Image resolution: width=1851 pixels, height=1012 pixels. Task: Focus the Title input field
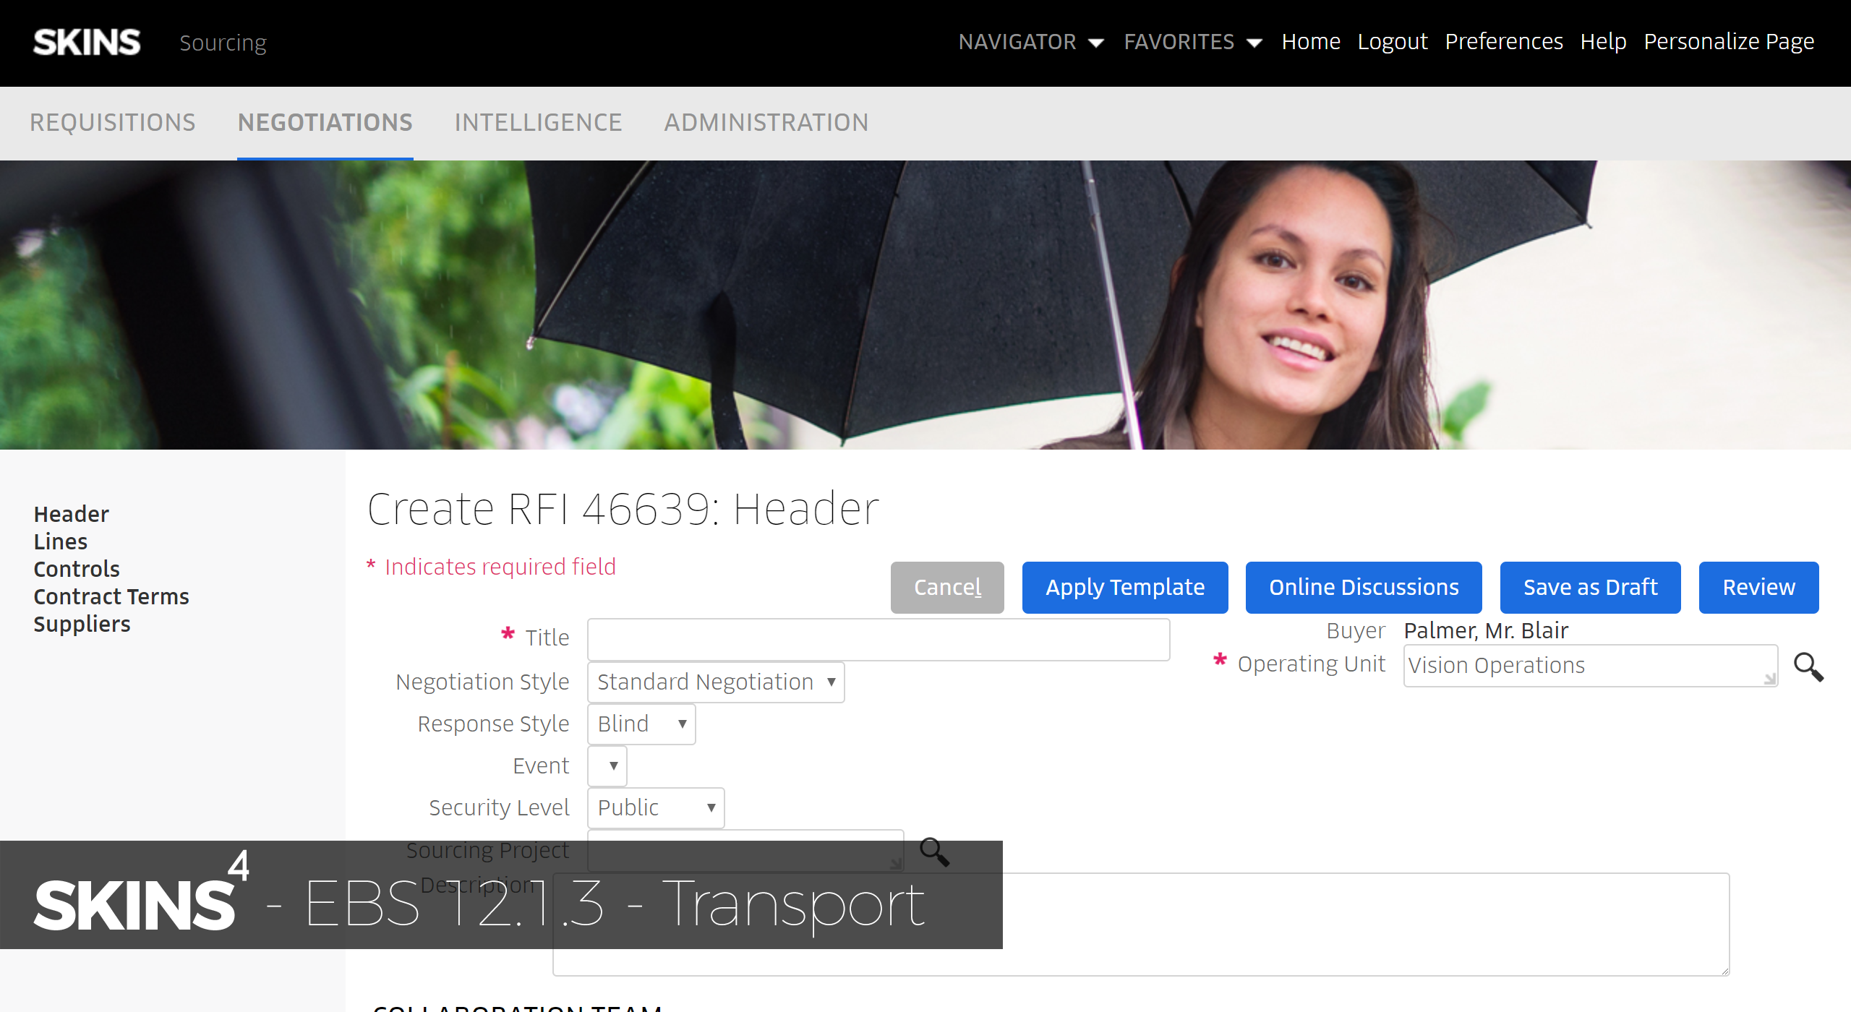point(879,640)
